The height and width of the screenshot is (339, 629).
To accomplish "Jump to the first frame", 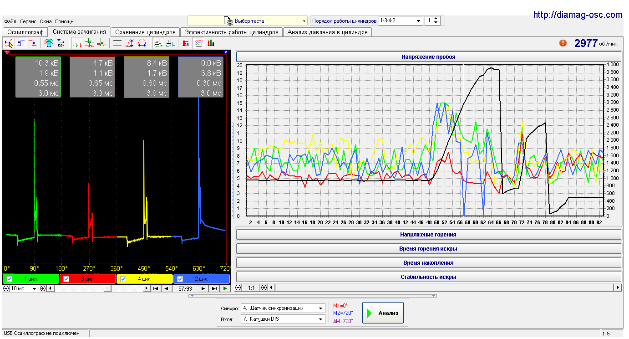I will [155, 288].
